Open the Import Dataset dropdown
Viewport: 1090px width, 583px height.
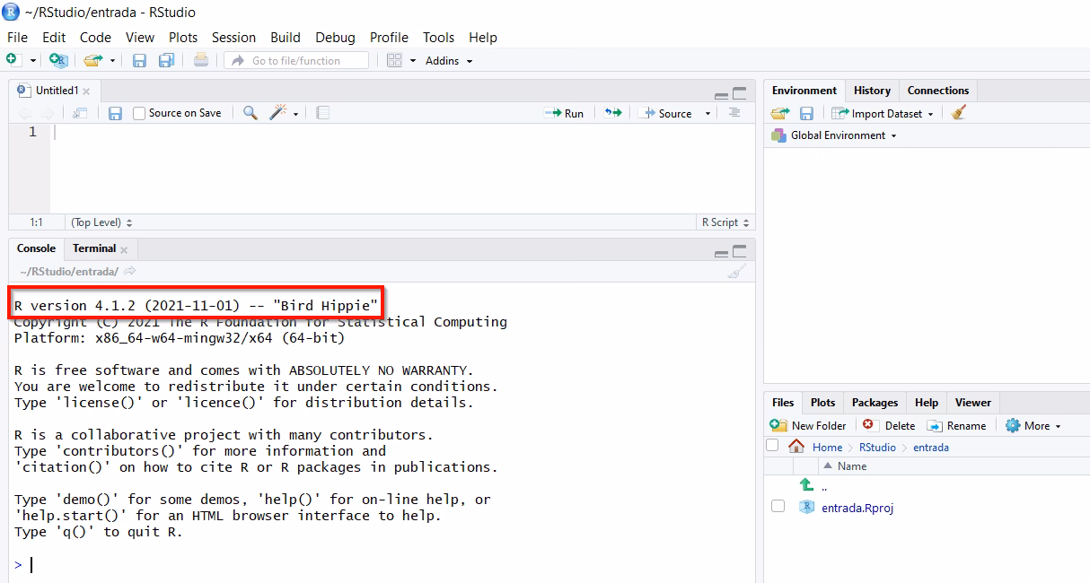click(x=883, y=113)
